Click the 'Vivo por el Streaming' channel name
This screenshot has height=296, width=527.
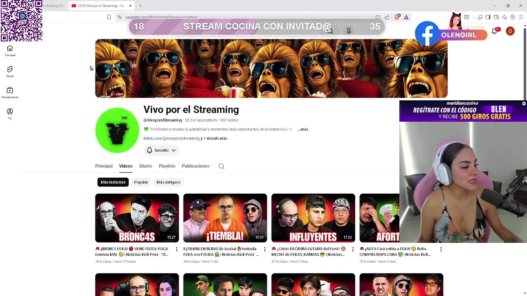point(191,110)
